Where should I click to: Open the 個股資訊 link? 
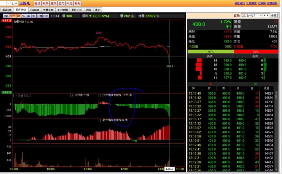(x=239, y=3)
